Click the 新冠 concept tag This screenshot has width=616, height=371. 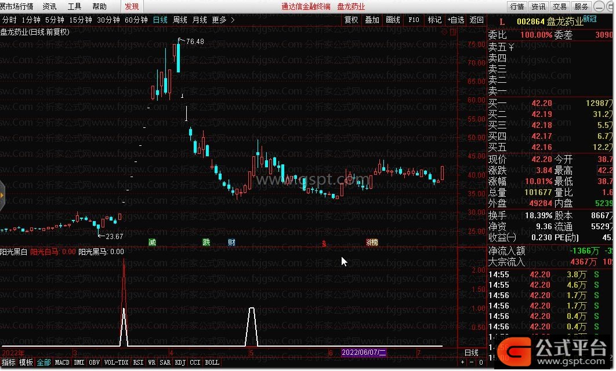point(590,19)
